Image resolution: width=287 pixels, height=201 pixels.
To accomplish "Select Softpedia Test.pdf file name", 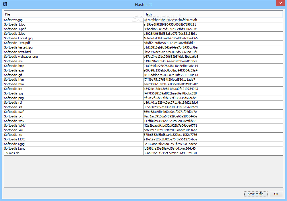I will (17, 43).
